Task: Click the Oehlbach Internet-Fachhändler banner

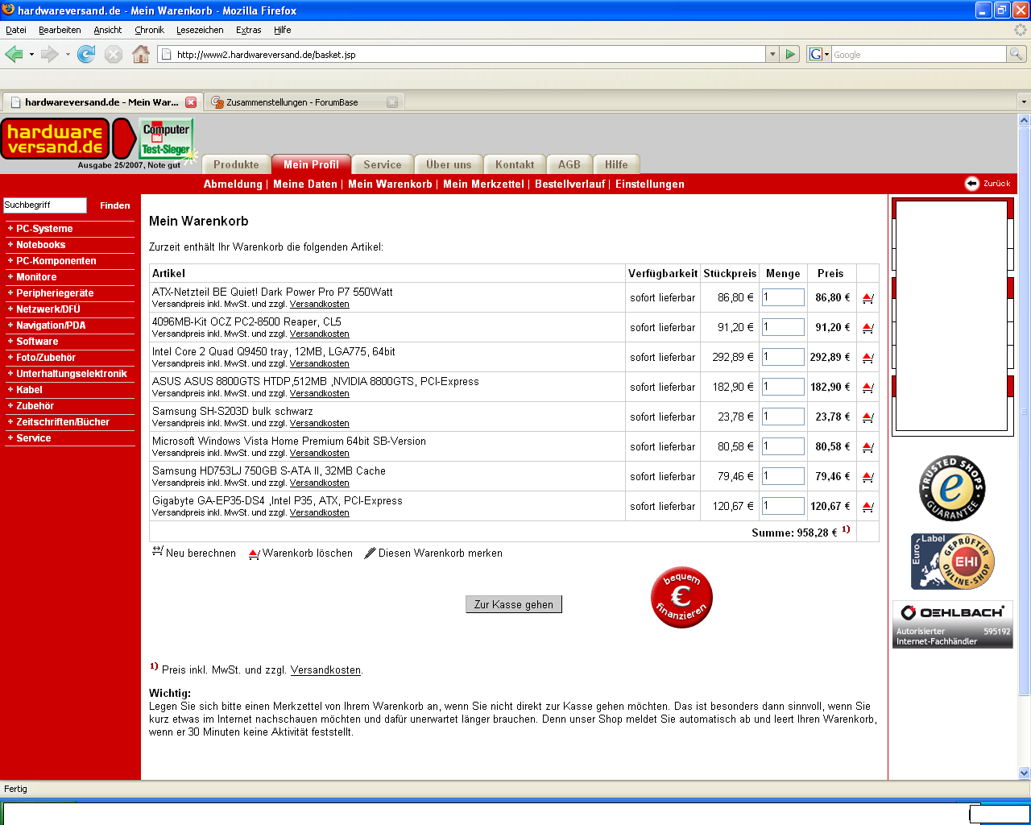Action: coord(952,624)
